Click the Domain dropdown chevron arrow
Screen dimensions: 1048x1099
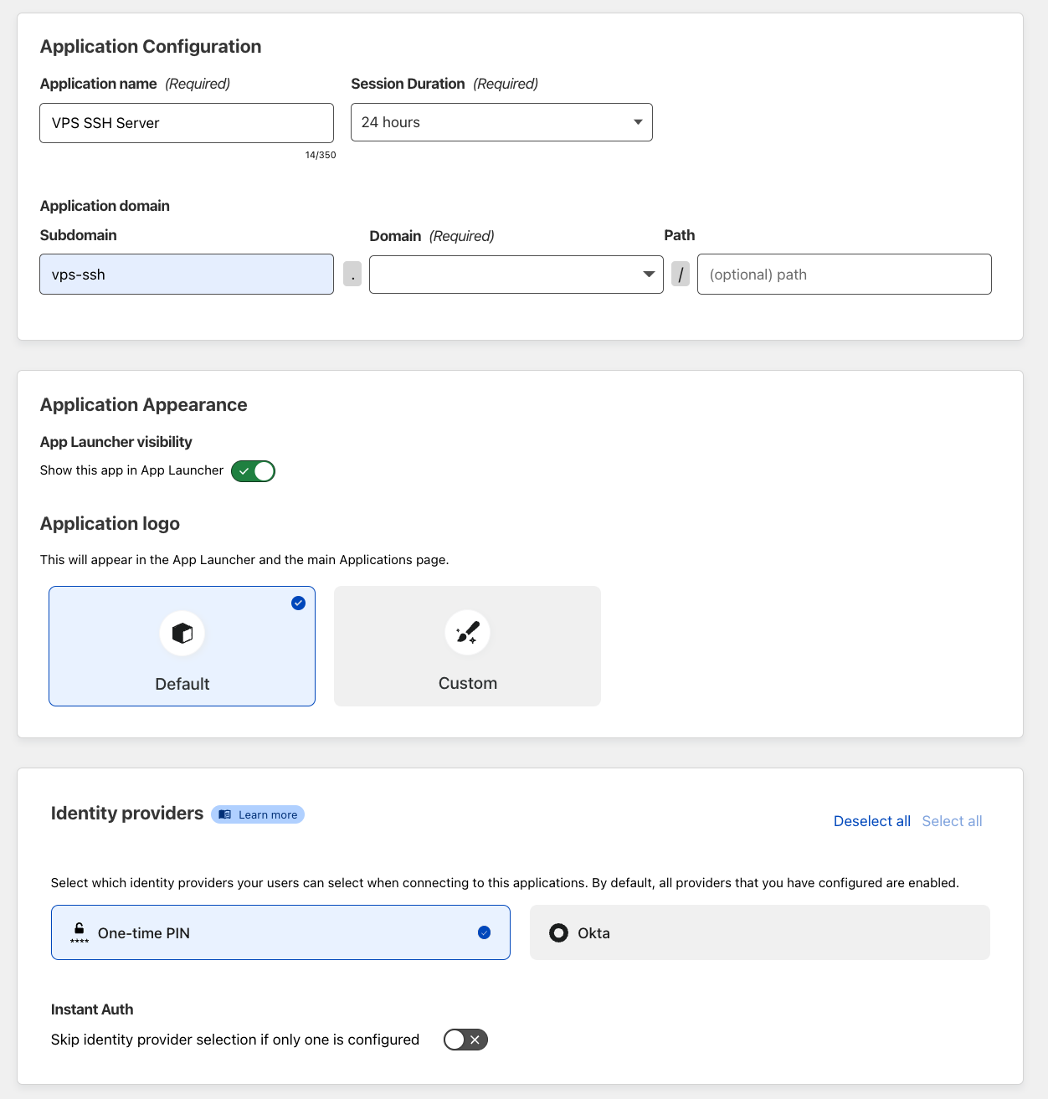[x=649, y=274]
